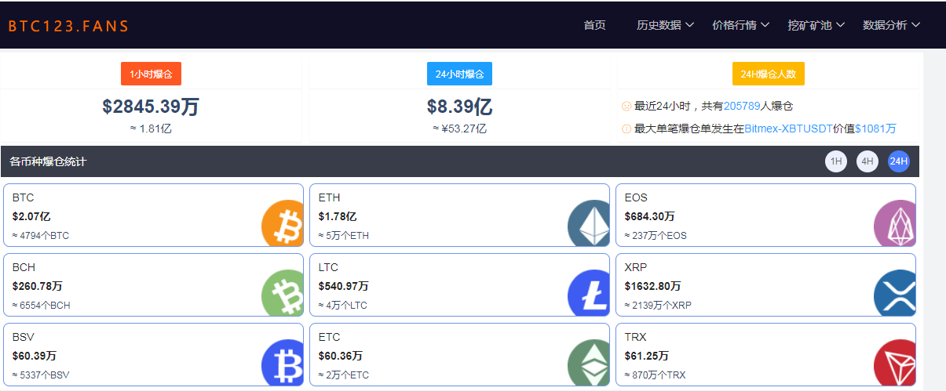Click the Ethereum Classic ETC icon

point(588,362)
